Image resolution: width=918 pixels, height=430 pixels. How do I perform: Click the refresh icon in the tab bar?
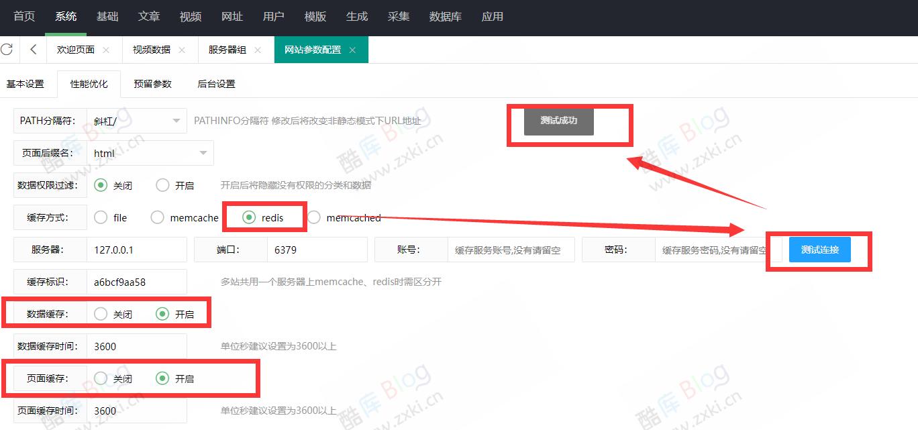tap(7, 49)
